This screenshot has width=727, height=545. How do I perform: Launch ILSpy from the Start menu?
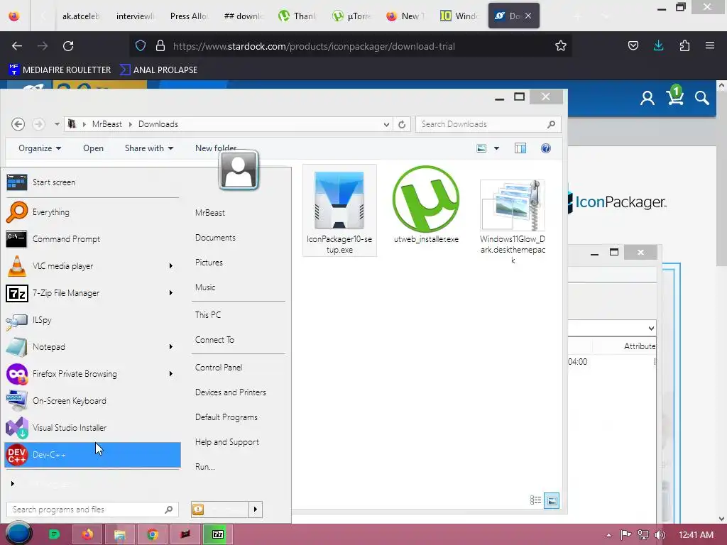[92, 320]
